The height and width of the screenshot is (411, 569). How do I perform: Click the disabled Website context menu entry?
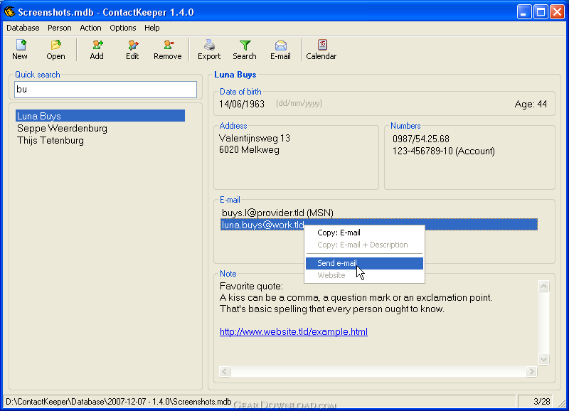(x=364, y=275)
